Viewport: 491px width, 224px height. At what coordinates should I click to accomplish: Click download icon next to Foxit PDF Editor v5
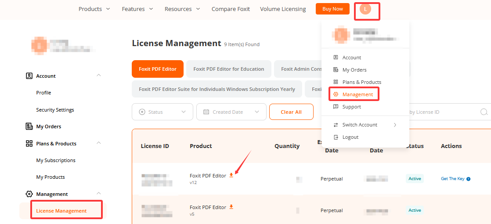click(231, 207)
